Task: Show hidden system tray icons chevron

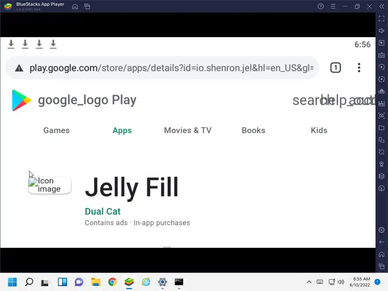Action: (309, 282)
